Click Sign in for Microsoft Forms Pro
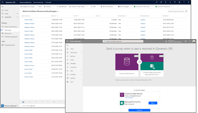The image size is (198, 113). pos(153,103)
